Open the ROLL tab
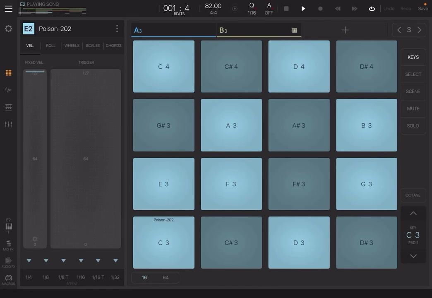 point(51,46)
